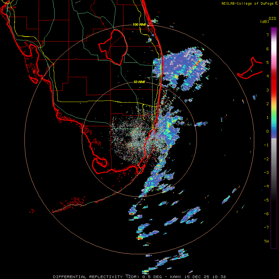Image resolution: width=279 pixels, height=279 pixels.
Task: Click the DZD color scale title
Action: point(272,19)
